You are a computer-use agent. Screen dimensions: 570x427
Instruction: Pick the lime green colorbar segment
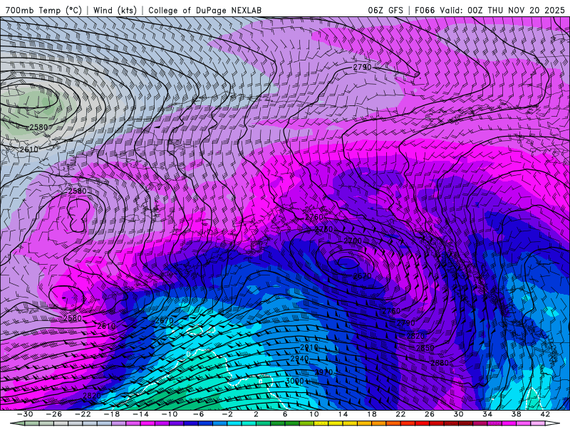pos(306,423)
